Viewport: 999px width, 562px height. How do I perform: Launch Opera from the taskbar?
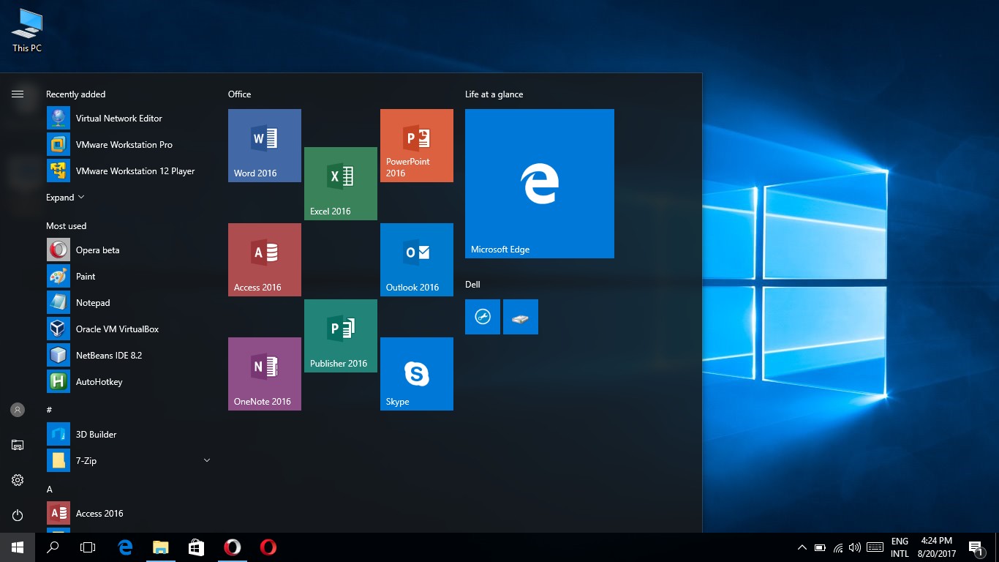tap(233, 547)
